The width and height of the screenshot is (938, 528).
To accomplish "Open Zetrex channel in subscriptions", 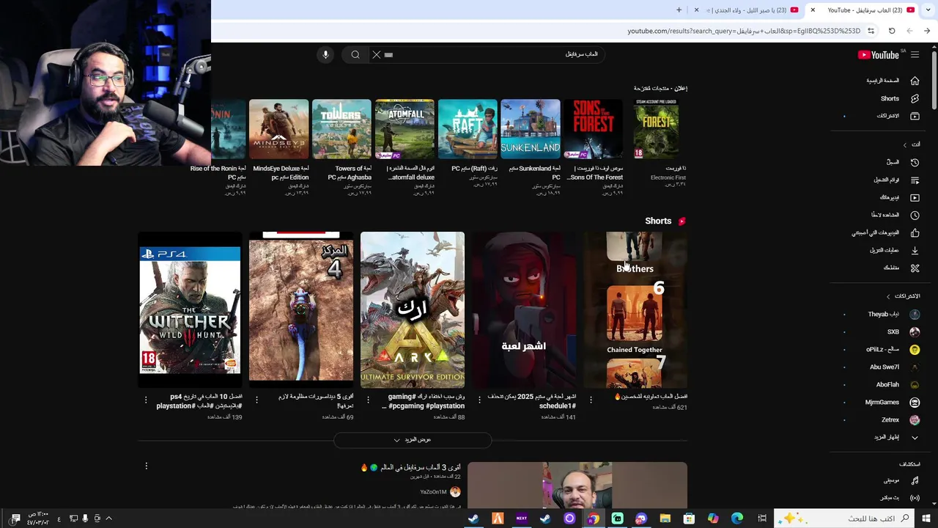I will point(899,420).
